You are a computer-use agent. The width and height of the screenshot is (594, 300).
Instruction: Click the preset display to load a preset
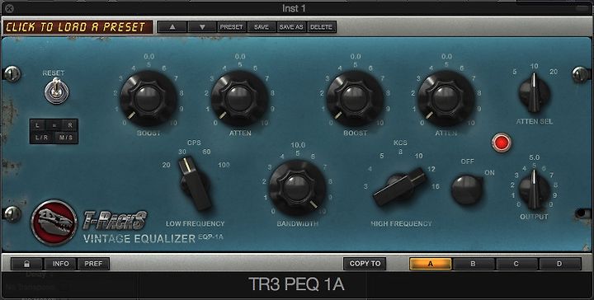click(78, 27)
